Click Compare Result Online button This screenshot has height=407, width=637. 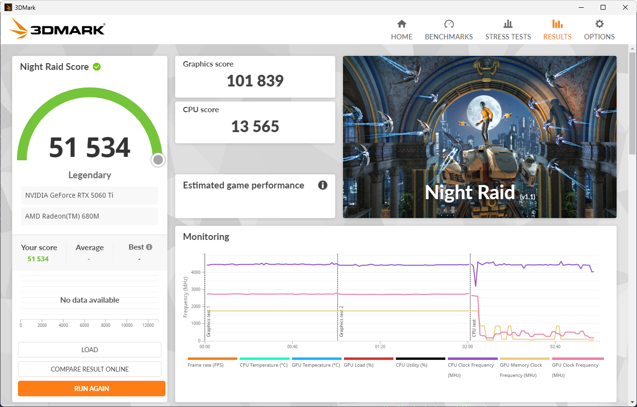[x=90, y=369]
